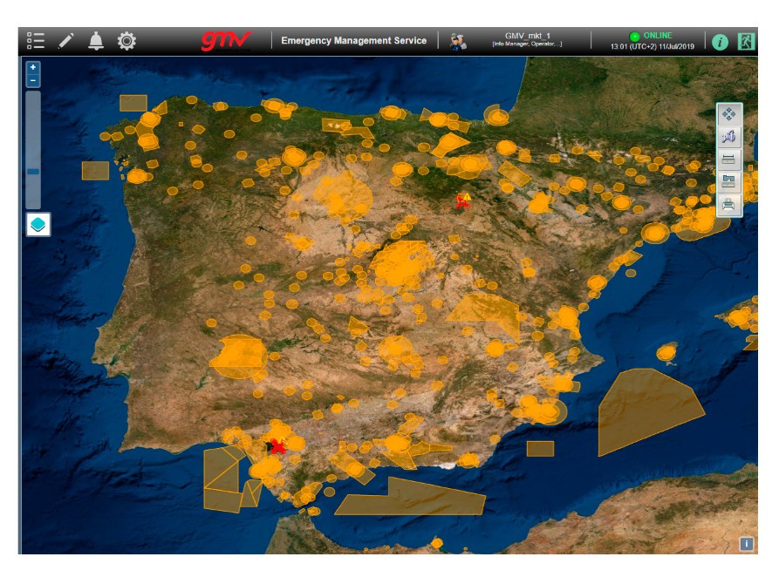Open the checklist menu icon
Screen dimensions: 779x584
(35, 41)
